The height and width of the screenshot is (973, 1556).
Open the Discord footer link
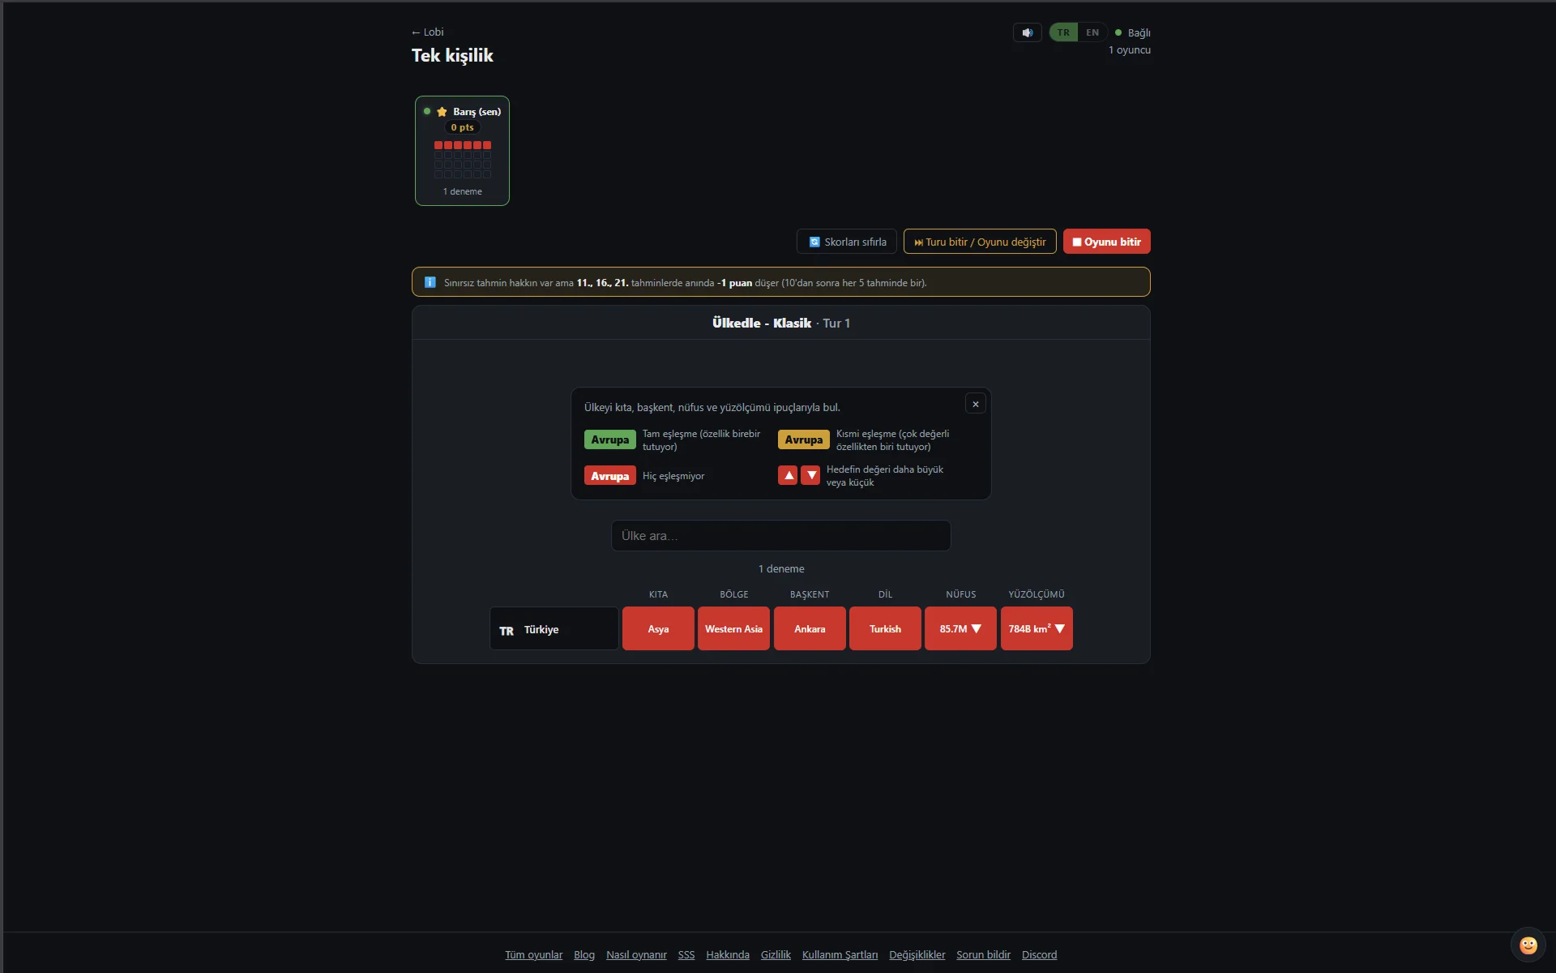[1039, 955]
